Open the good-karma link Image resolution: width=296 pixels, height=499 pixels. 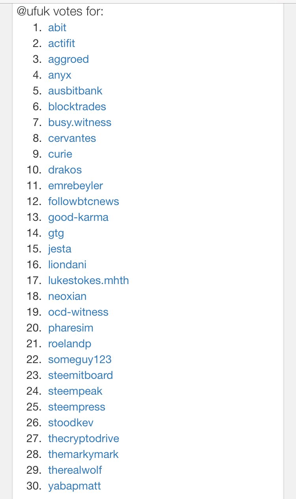coord(78,218)
